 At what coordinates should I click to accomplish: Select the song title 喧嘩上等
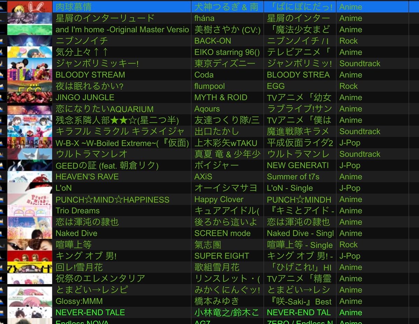point(73,245)
